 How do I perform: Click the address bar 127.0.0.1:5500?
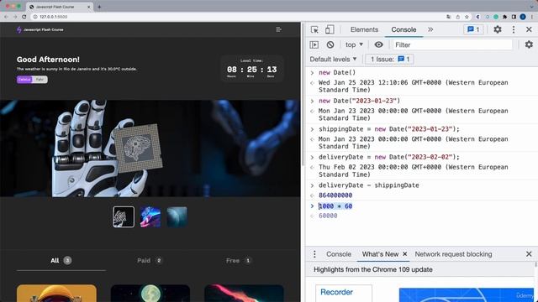(x=53, y=17)
